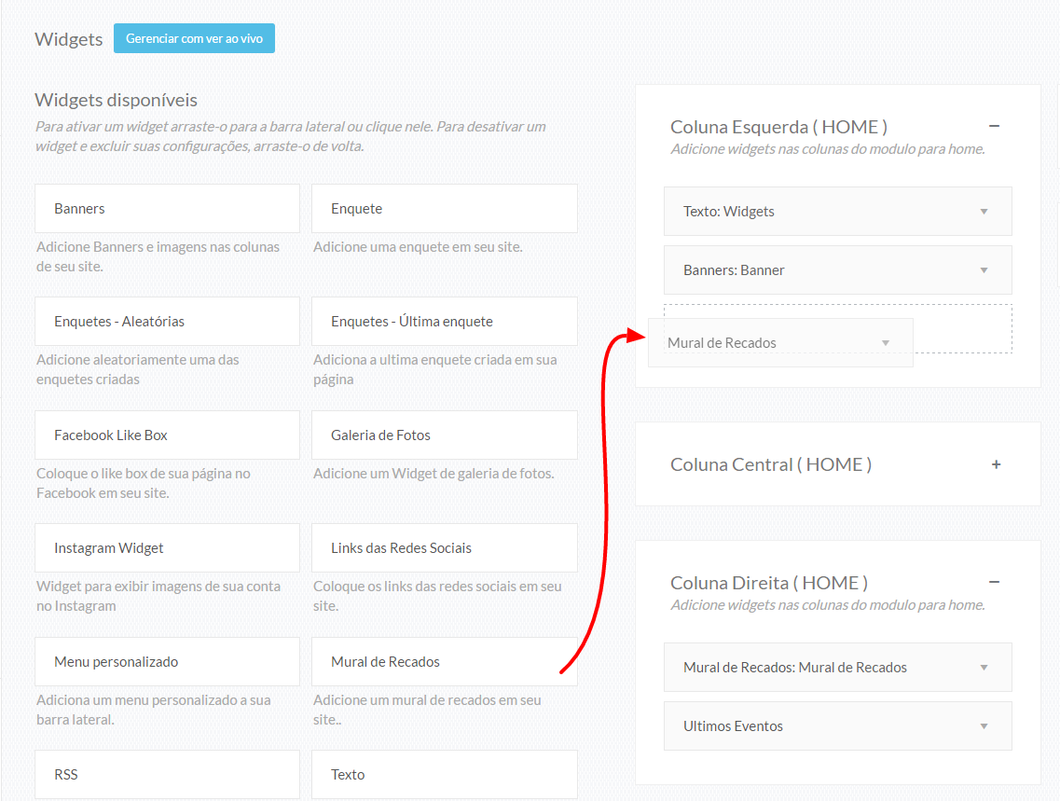Expand Mural de Recados: Mural de Recados arrow
The height and width of the screenshot is (801, 1060).
(x=984, y=668)
